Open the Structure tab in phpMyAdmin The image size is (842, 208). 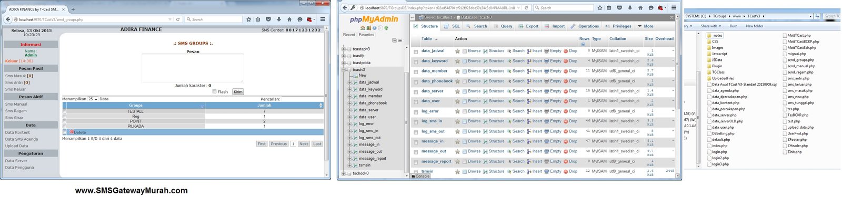tap(426, 26)
